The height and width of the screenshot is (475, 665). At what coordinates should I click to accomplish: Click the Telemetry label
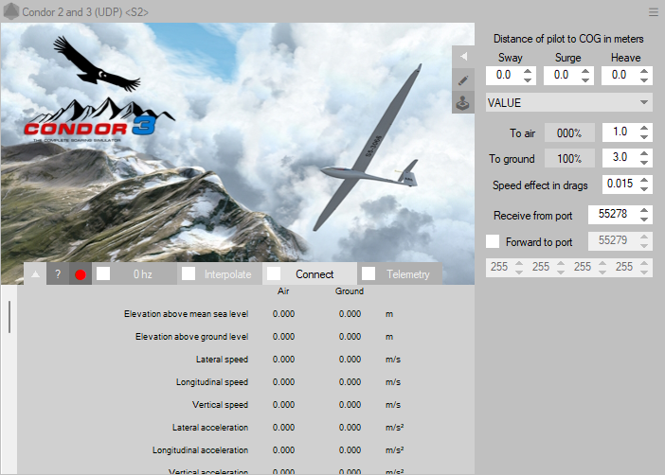point(408,274)
